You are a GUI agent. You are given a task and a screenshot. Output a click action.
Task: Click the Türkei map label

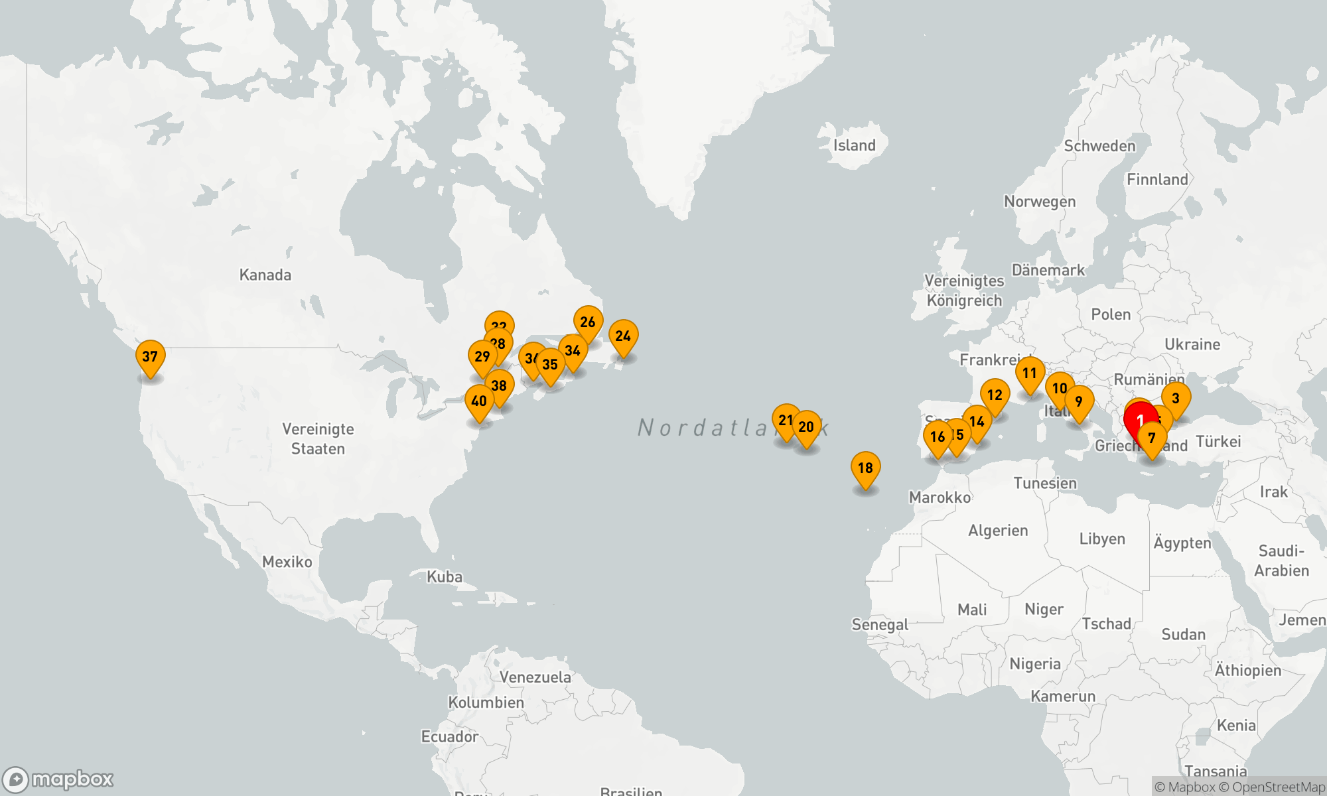click(1218, 442)
